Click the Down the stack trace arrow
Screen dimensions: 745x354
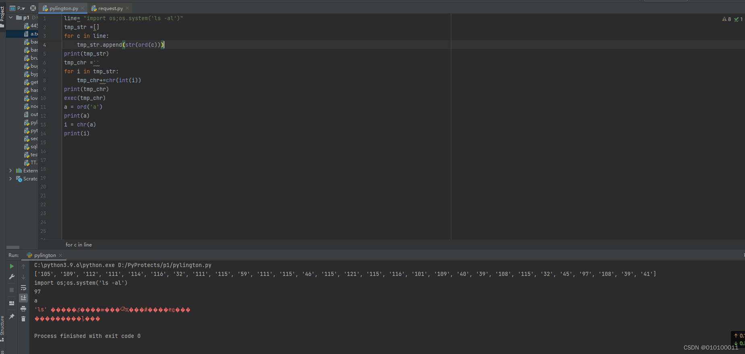(23, 277)
